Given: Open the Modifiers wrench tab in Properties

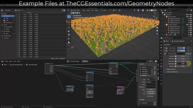Looking at the screenshot, I should pyautogui.click(x=161, y=66).
